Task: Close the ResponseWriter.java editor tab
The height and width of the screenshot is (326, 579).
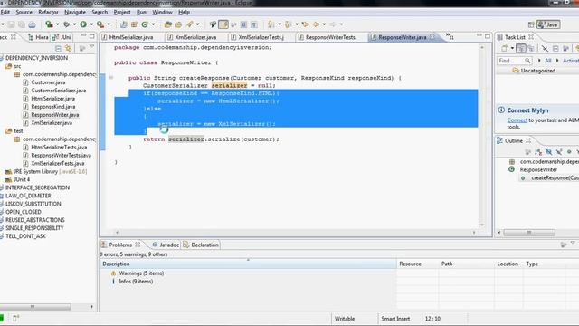Action: [432, 37]
